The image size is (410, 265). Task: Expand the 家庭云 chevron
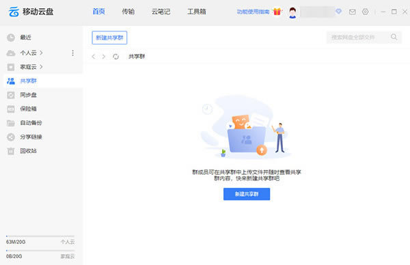(x=41, y=67)
